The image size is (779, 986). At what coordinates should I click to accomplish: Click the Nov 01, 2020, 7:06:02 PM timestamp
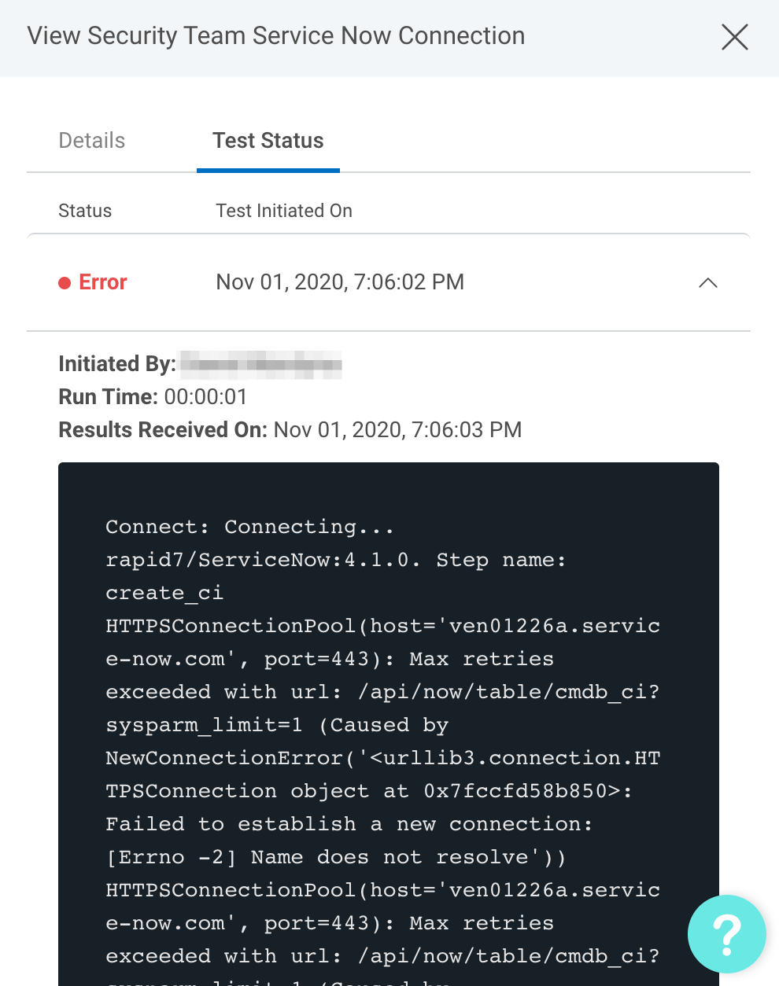(x=340, y=282)
